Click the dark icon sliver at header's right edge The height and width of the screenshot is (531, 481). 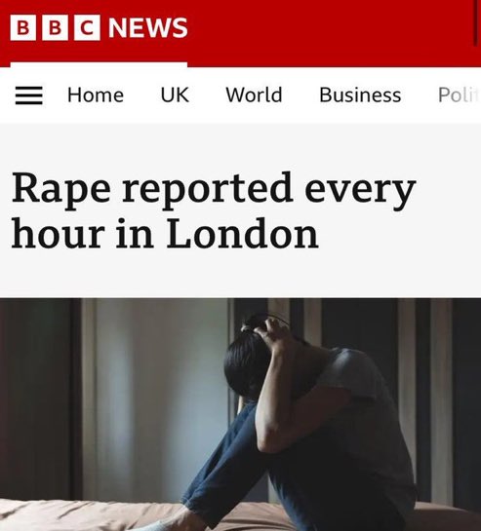[x=477, y=22]
